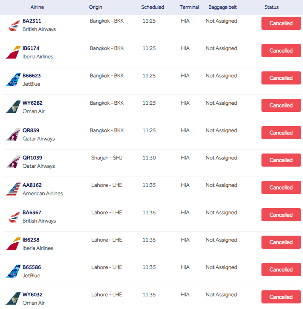The width and height of the screenshot is (303, 309).
Task: Click Cancelled button for flight BA2311
Action: (281, 23)
